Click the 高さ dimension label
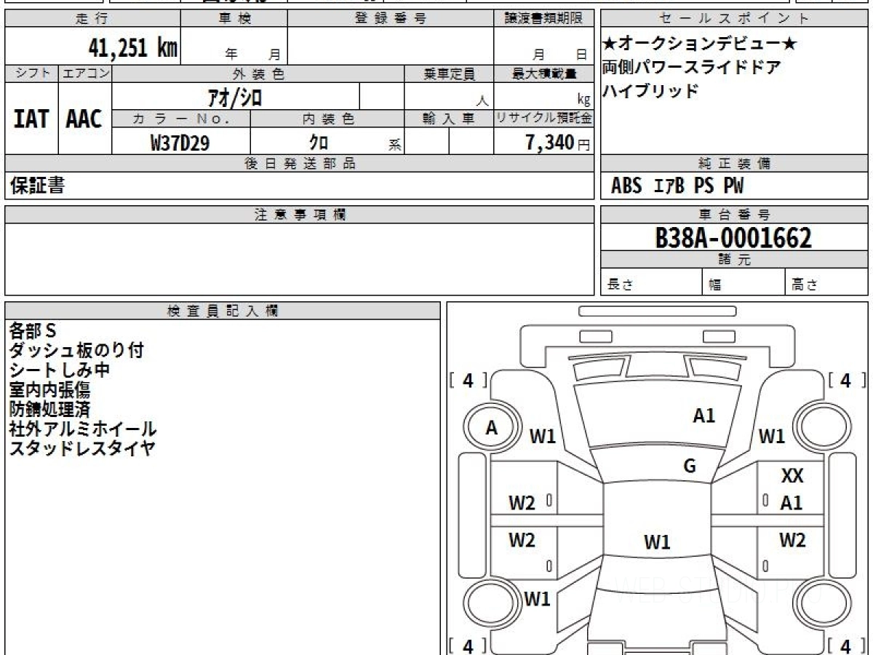Image resolution: width=873 pixels, height=655 pixels. click(x=805, y=285)
